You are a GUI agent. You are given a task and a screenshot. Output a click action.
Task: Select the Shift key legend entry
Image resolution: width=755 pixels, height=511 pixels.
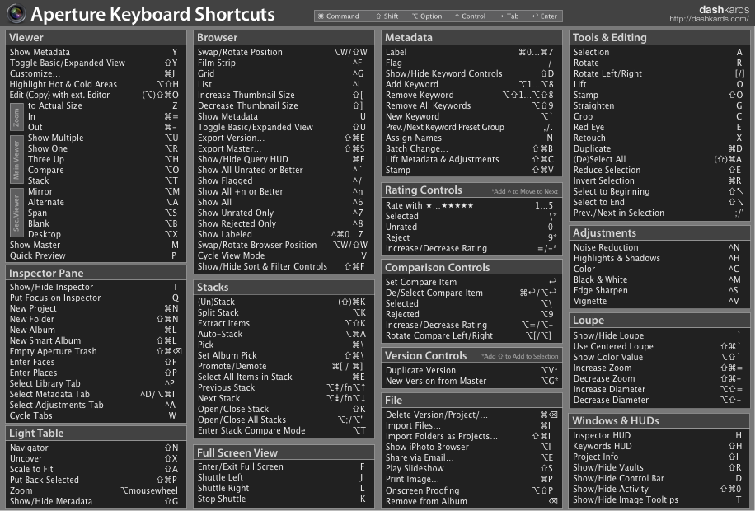tap(387, 16)
